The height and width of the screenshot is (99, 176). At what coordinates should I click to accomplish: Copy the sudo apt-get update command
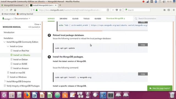[x=143, y=45]
